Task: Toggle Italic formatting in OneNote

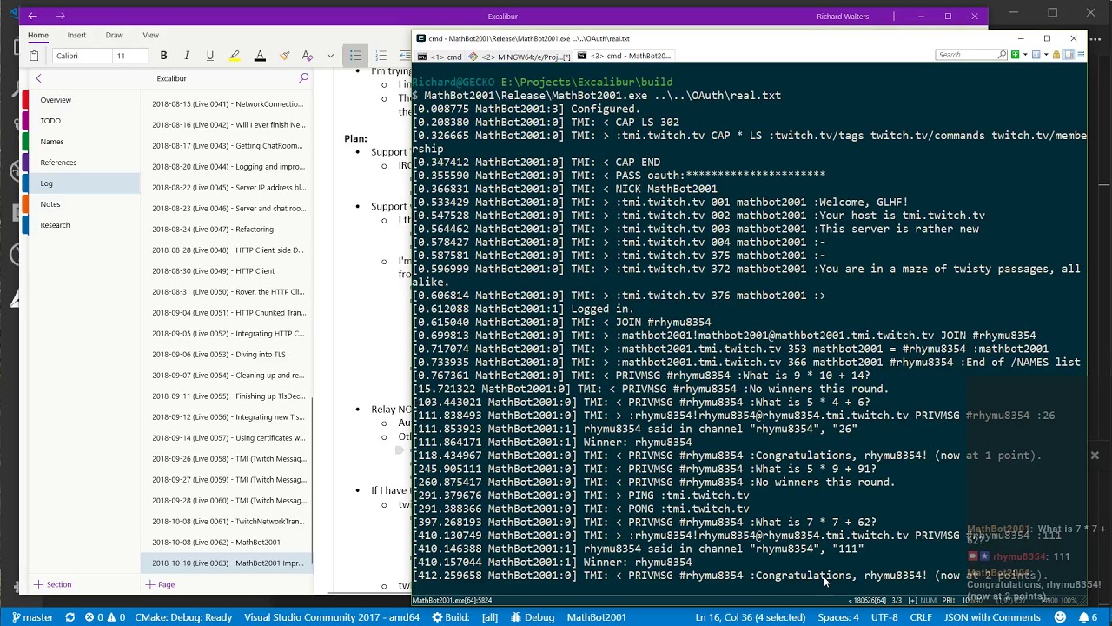Action: 186,56
